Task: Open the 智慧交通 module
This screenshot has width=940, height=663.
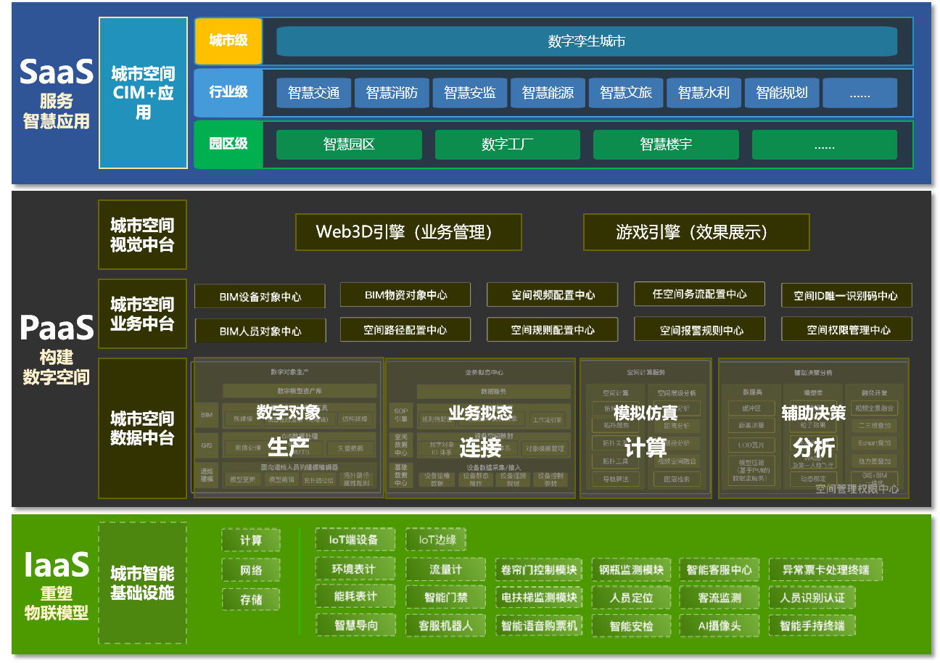Action: 313,93
